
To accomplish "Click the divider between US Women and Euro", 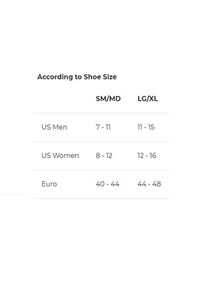I will pos(102,170).
